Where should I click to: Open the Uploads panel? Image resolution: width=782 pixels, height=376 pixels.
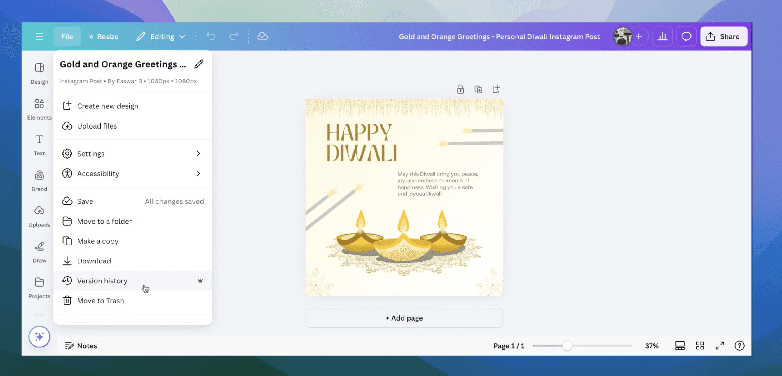pos(39,215)
